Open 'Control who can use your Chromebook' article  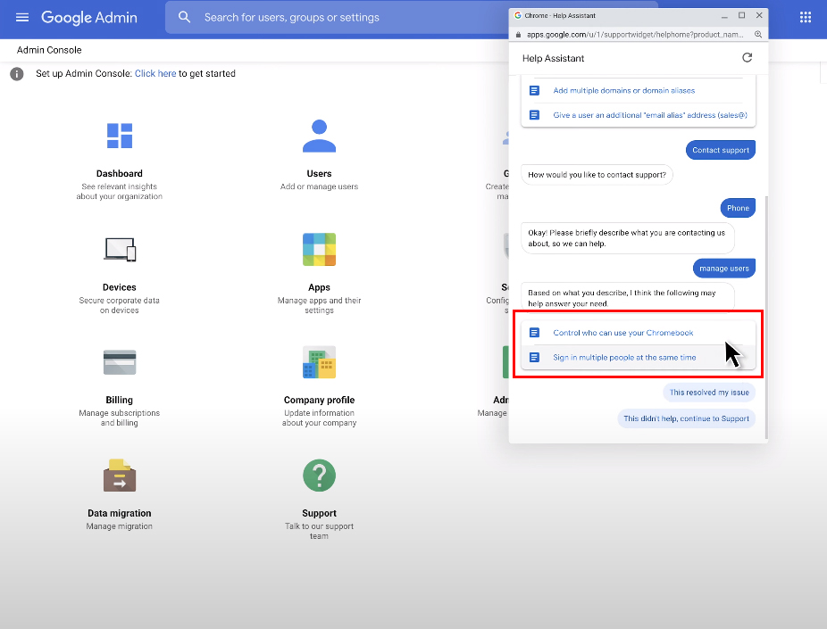pos(622,333)
